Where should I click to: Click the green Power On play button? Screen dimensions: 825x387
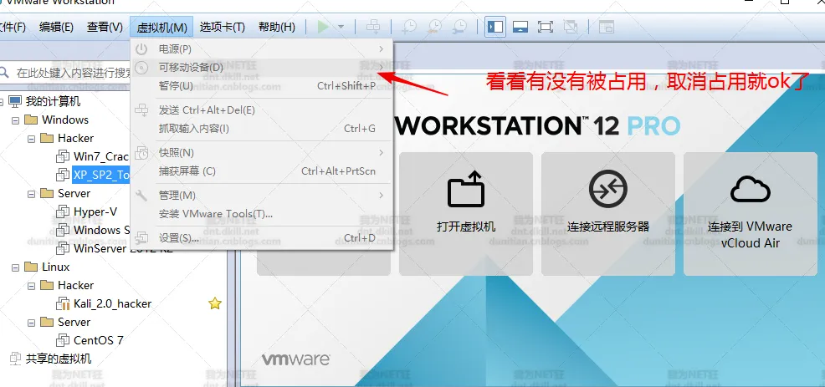pos(323,27)
